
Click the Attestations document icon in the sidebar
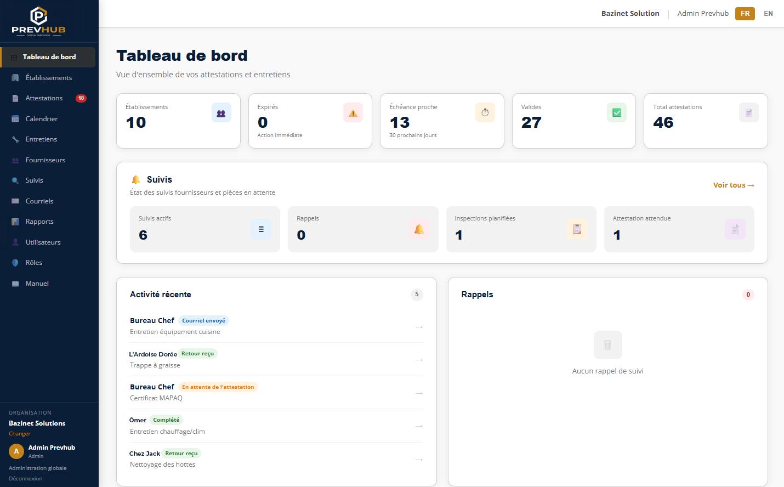pos(15,98)
